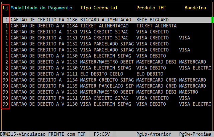Click the Tipo Gerencial column header
Image resolution: width=214 pixels, height=137 pixels.
point(99,8)
